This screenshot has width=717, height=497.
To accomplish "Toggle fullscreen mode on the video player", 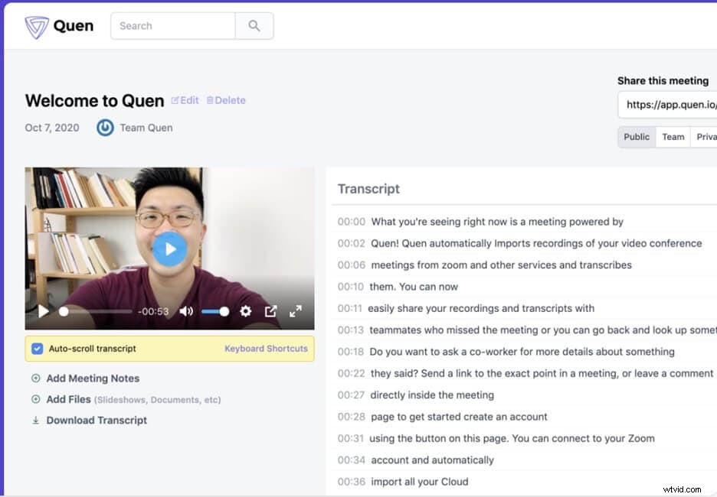I will pyautogui.click(x=296, y=311).
